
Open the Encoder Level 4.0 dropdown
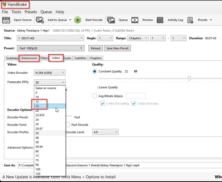click(x=105, y=132)
